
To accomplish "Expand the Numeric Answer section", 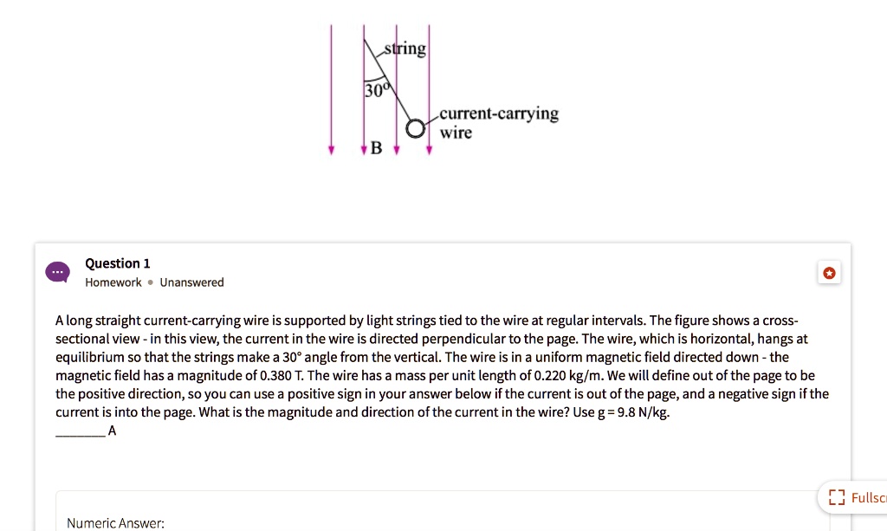I will point(115,522).
